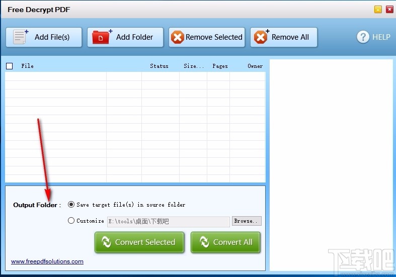Viewport: 396px width, 277px height.
Task: Click the Status column header
Action: coord(159,66)
